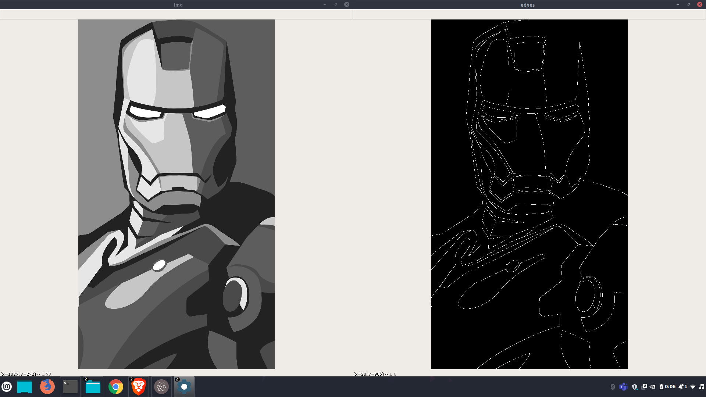Toggle the Bluetooth tray icon

coord(613,387)
